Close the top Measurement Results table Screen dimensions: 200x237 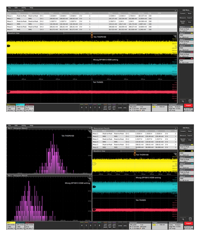(x=176, y=10)
